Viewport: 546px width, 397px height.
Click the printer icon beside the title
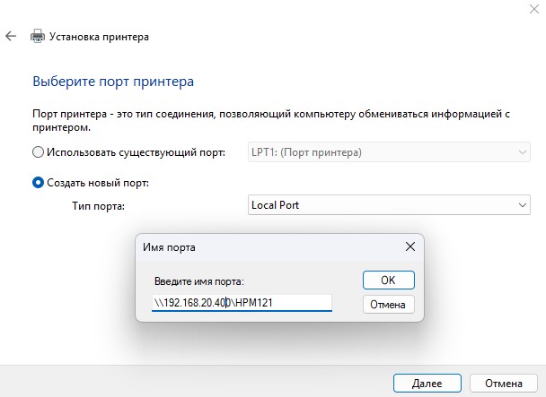(x=38, y=36)
